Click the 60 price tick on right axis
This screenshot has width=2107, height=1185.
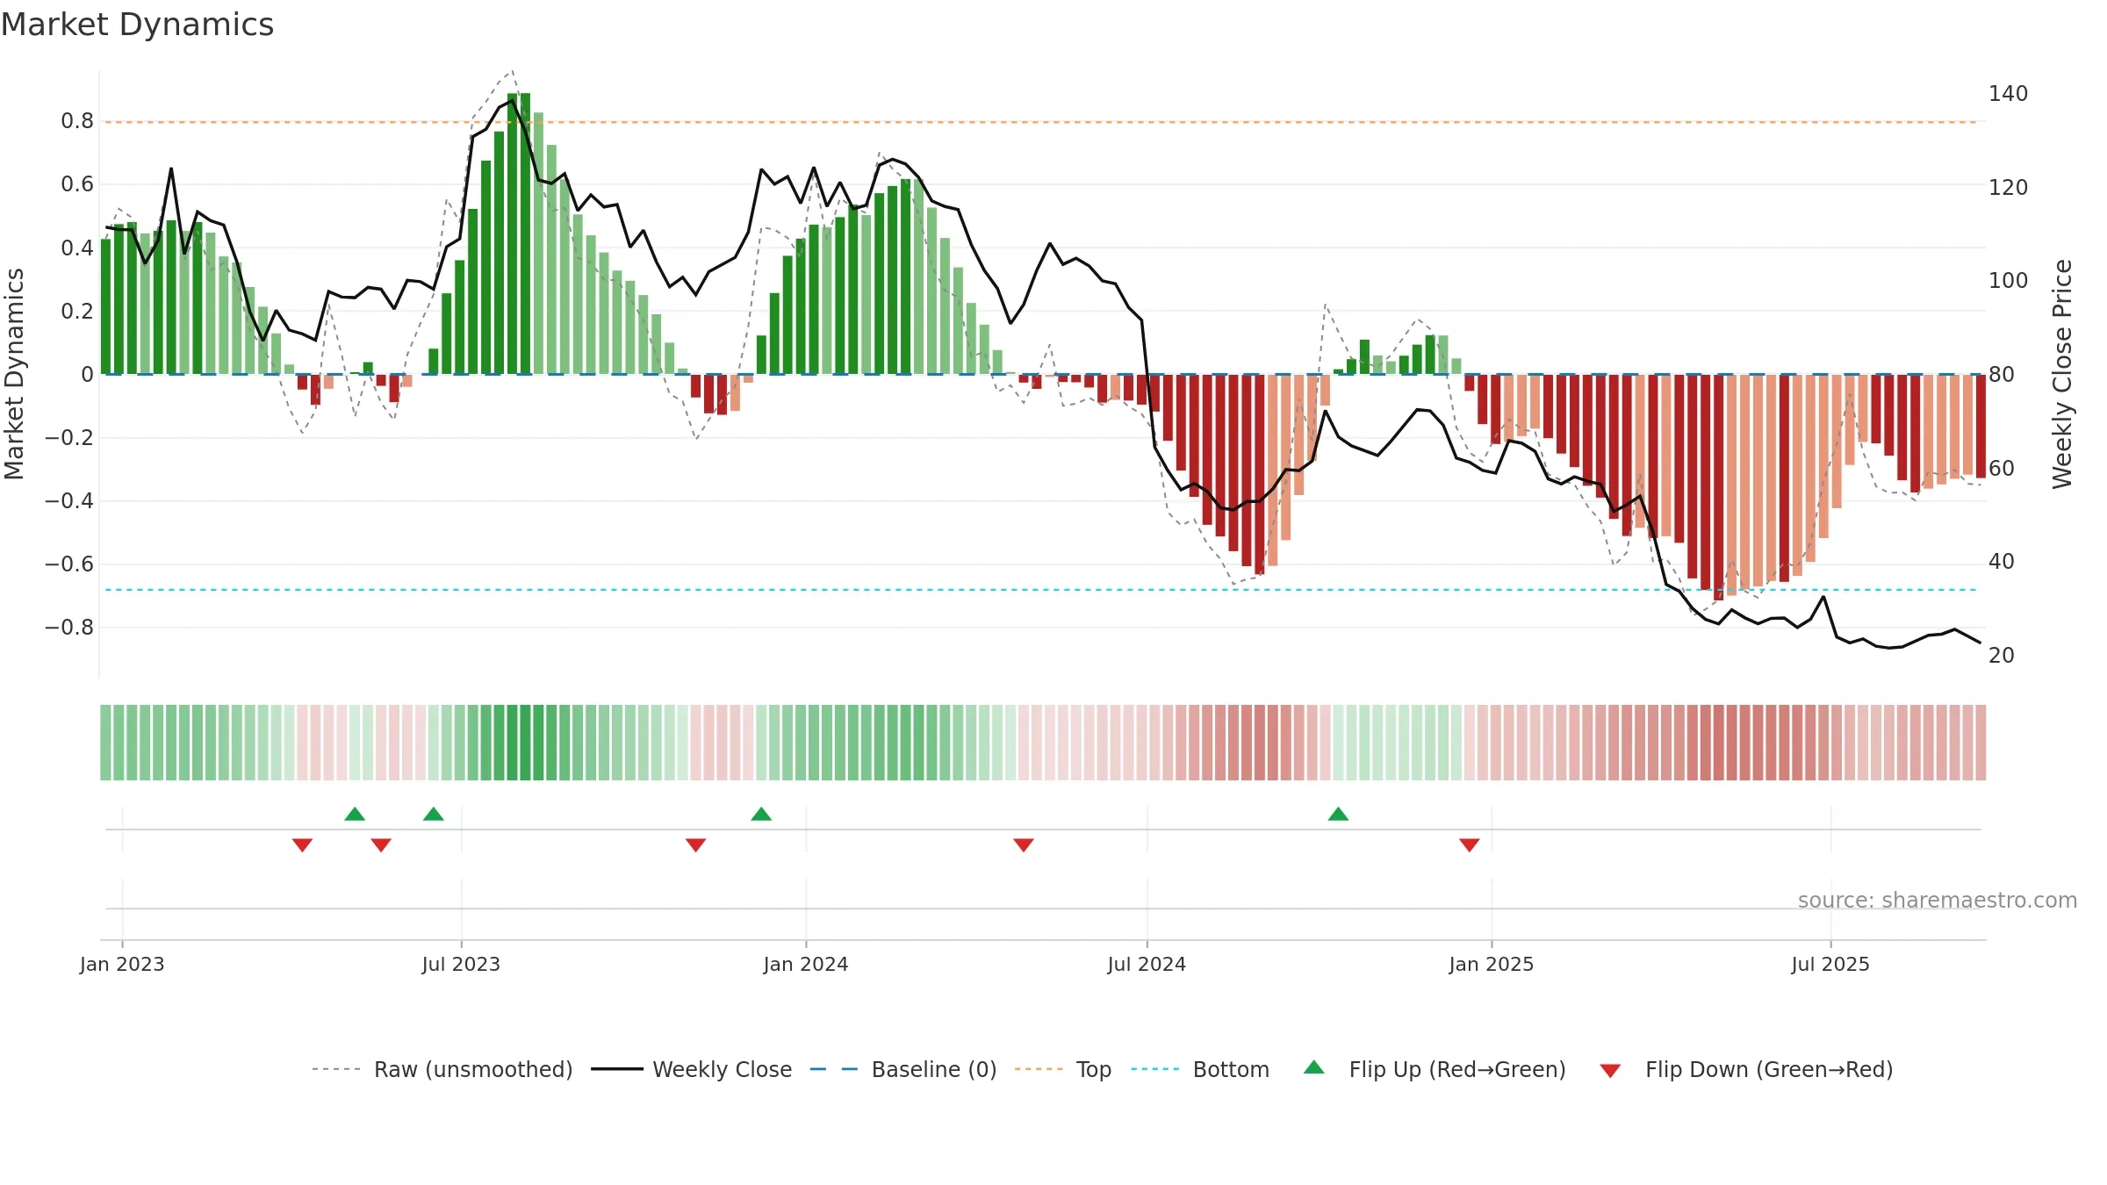(x=2002, y=468)
